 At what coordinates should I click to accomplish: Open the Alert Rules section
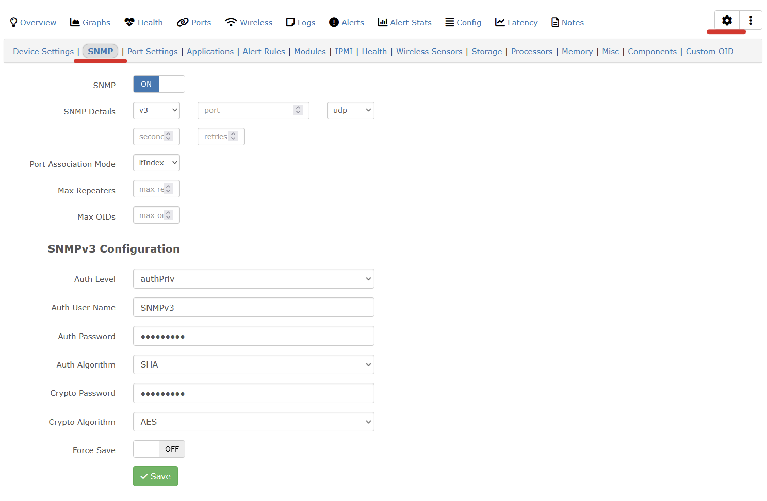[264, 52]
